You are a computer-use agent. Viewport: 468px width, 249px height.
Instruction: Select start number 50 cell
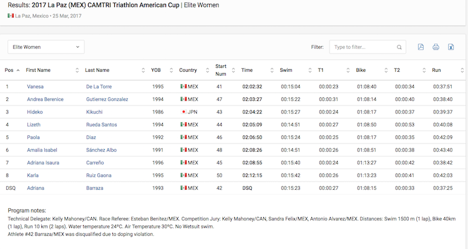coord(220,175)
